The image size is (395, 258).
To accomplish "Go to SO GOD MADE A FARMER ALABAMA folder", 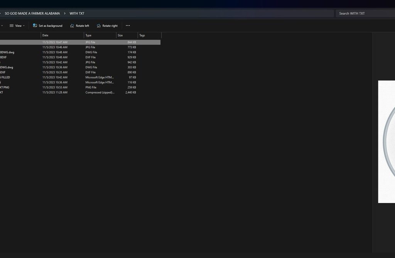I will coord(32,13).
